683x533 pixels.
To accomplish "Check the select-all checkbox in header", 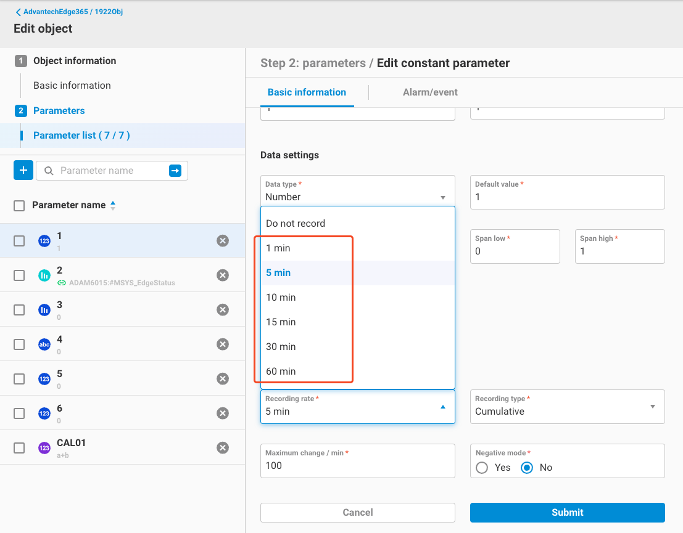I will (x=19, y=206).
